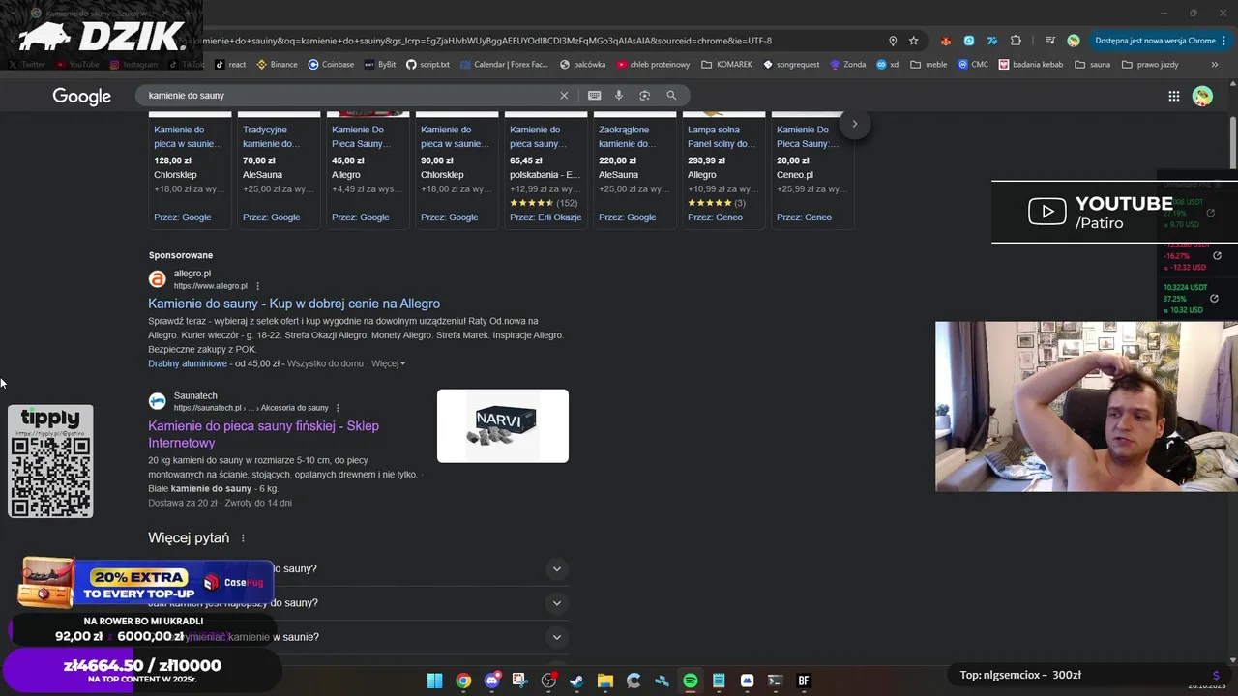1238x696 pixels.
Task: Open the Binance bookmark
Action: [277, 65]
